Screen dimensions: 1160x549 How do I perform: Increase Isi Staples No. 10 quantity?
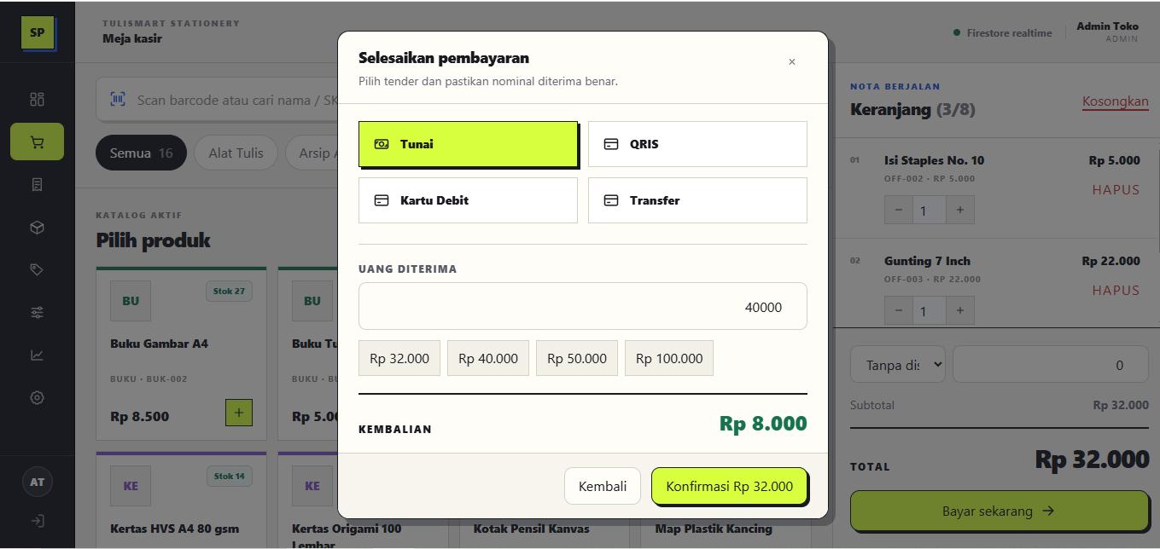[x=960, y=211]
